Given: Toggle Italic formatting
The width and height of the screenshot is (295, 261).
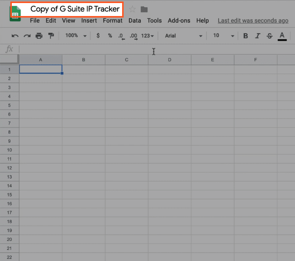Looking at the screenshot, I should point(258,36).
